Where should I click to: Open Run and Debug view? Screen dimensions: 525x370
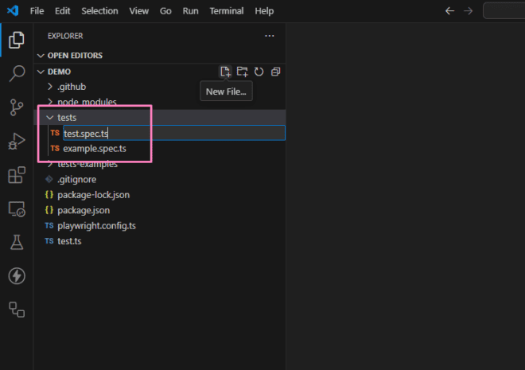pos(17,141)
